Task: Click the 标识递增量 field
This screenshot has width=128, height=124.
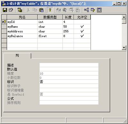Action: coord(69,90)
